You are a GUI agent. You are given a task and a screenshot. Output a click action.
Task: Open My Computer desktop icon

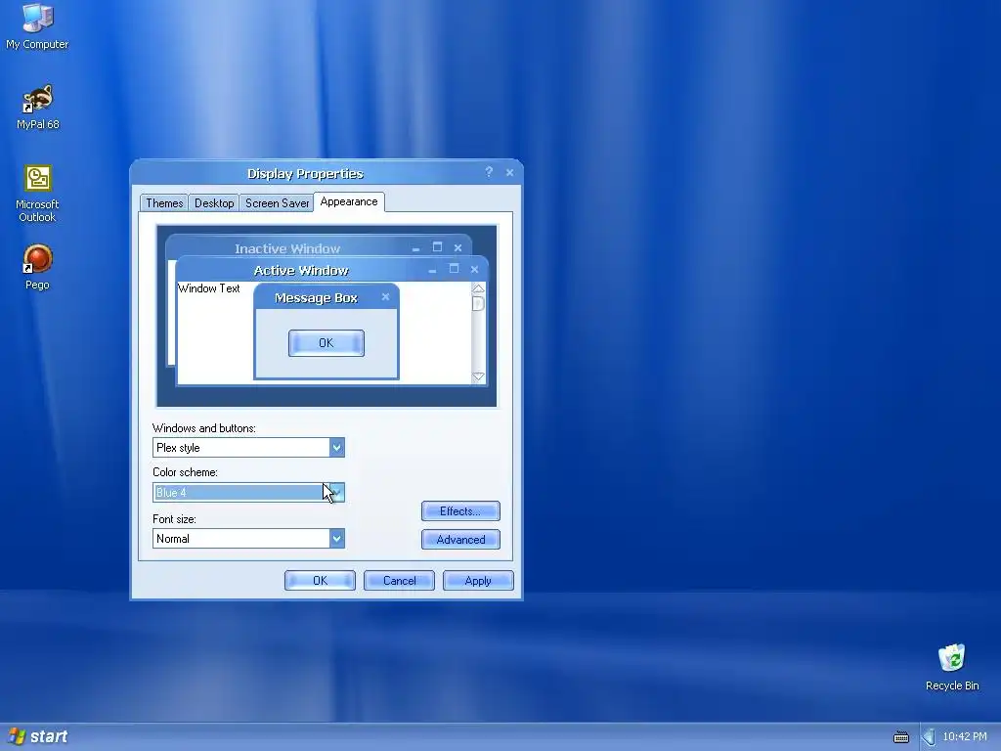(37, 26)
